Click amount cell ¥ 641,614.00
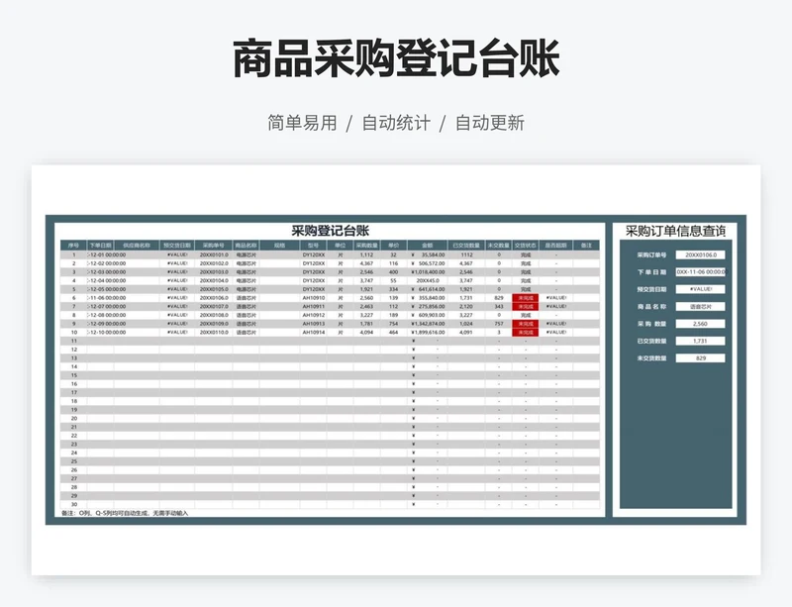Screen dimensions: 792x607 [x=428, y=289]
